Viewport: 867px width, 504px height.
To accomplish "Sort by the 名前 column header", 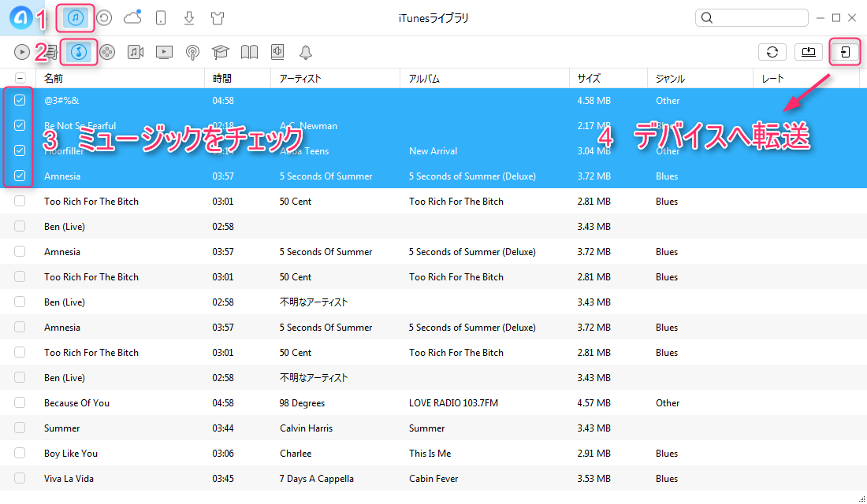I will [121, 79].
